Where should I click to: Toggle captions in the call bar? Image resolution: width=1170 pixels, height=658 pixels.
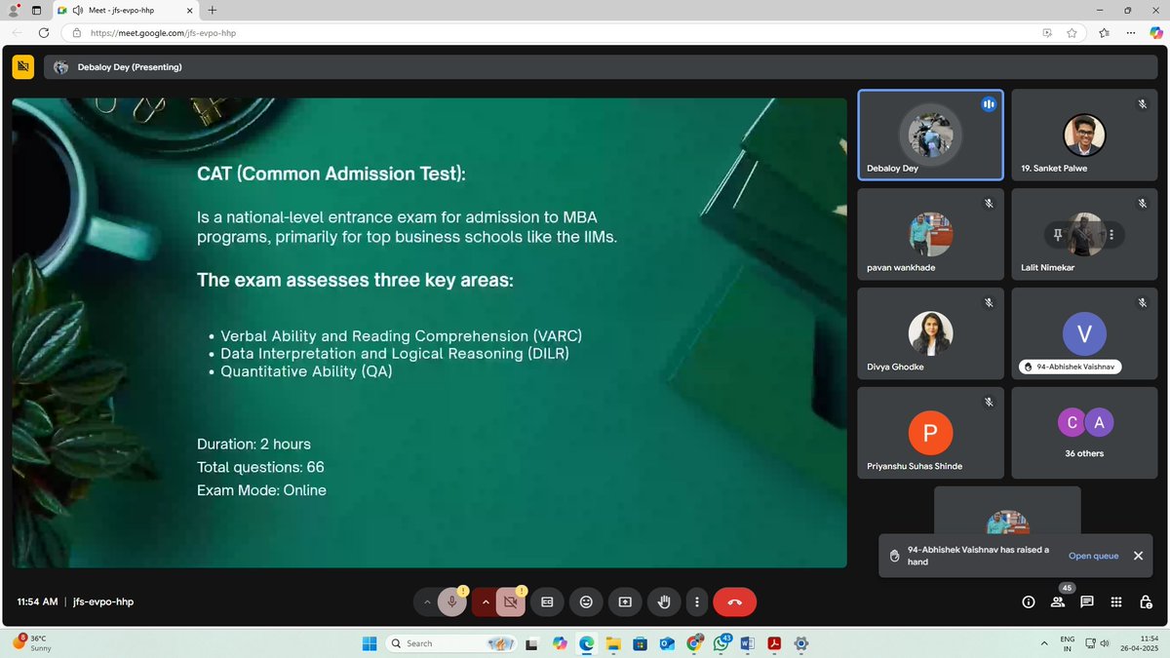pos(547,602)
